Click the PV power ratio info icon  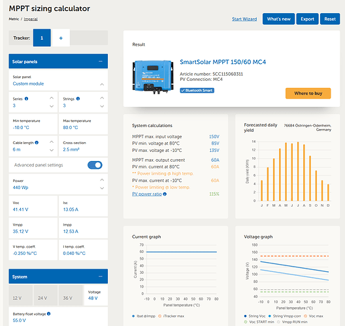tap(165, 194)
